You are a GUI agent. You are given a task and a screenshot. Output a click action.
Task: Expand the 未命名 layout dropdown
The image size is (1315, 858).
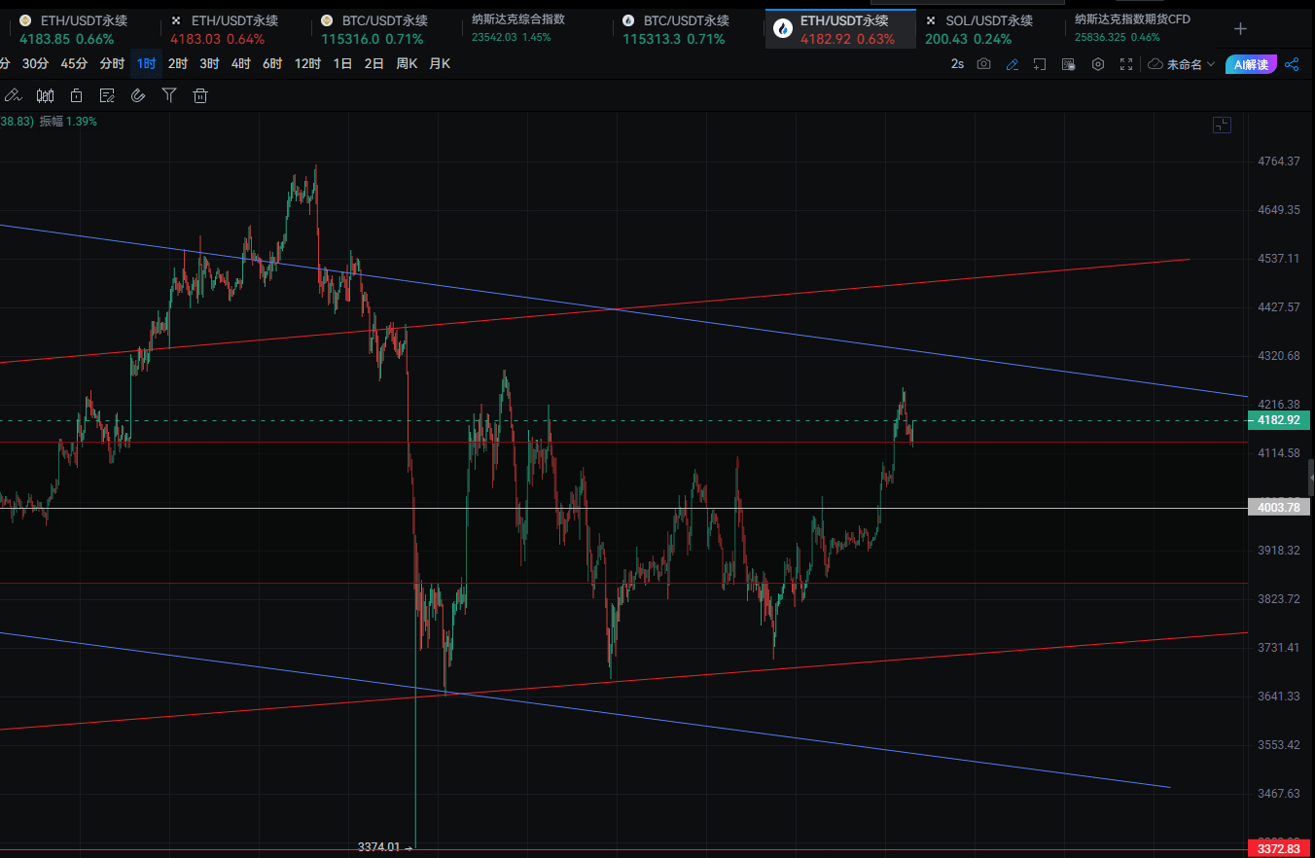[x=1183, y=64]
